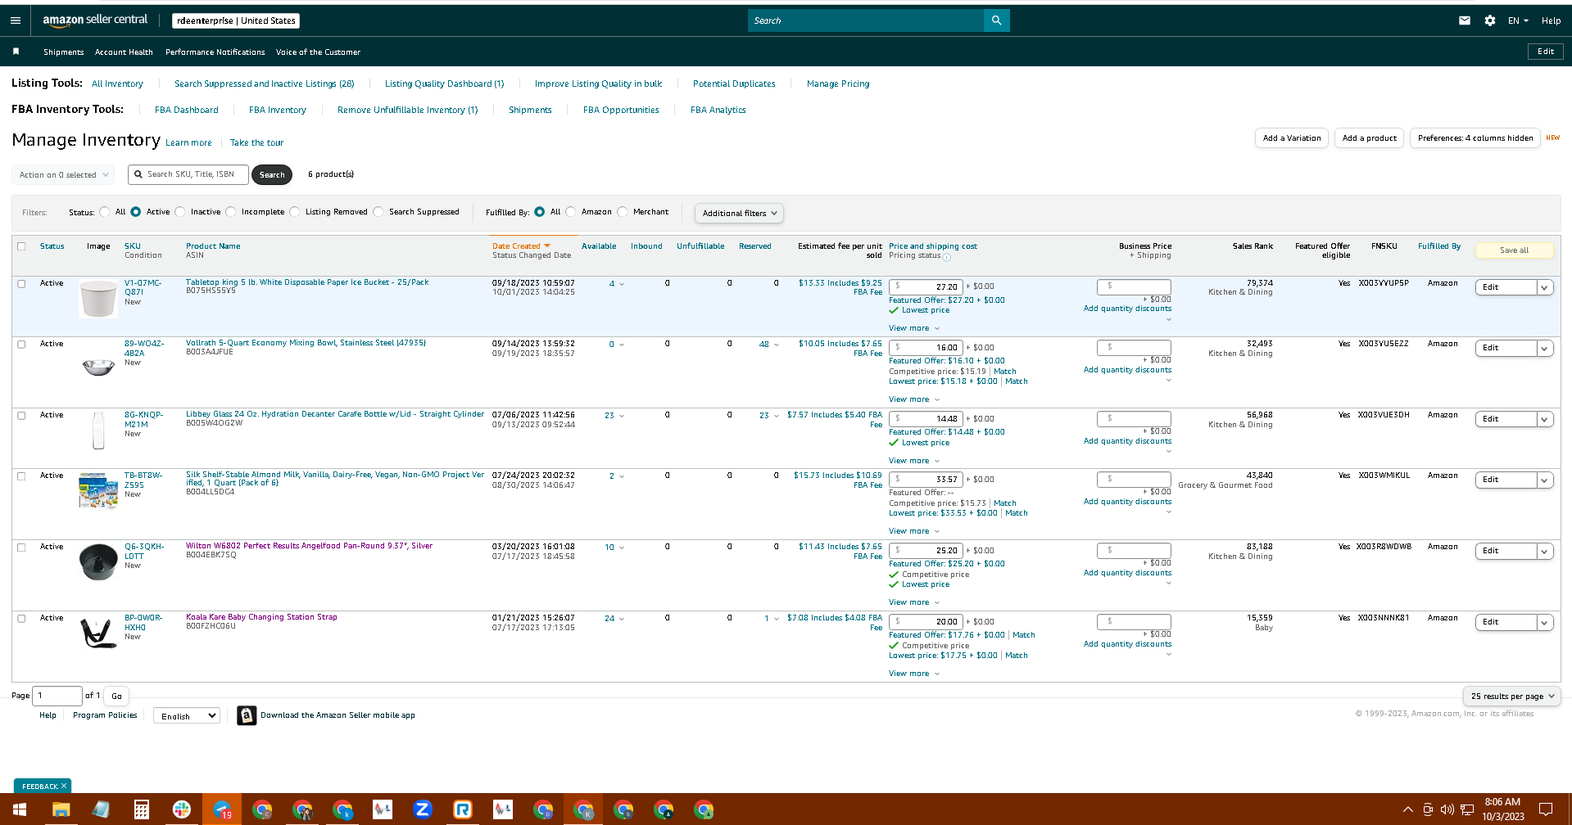The width and height of the screenshot is (1572, 825).
Task: Open the Additional filters dropdown
Action: (739, 213)
